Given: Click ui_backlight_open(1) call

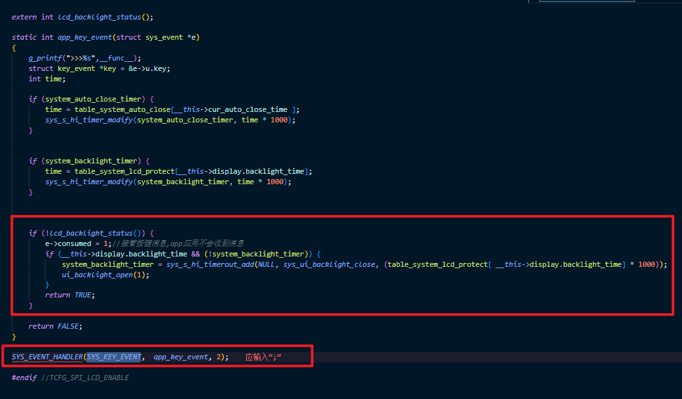Looking at the screenshot, I should (106, 275).
